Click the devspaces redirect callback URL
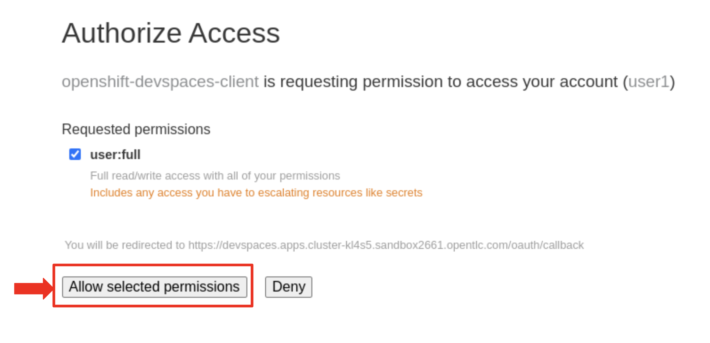Viewport: 710px width, 343px height. click(x=386, y=245)
